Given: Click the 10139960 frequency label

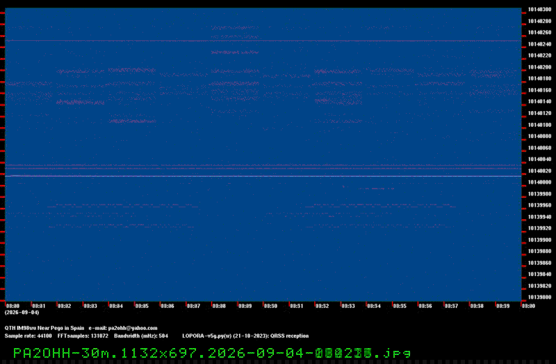Looking at the screenshot, I should tap(539, 205).
